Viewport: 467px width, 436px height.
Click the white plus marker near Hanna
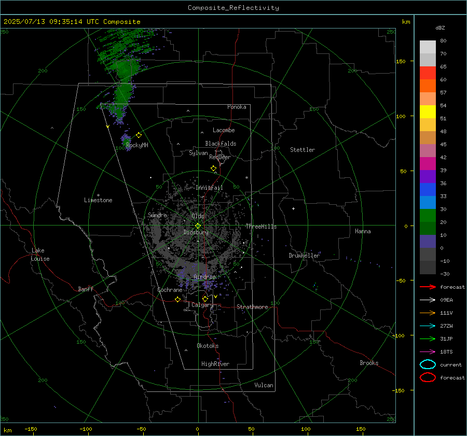(293, 208)
